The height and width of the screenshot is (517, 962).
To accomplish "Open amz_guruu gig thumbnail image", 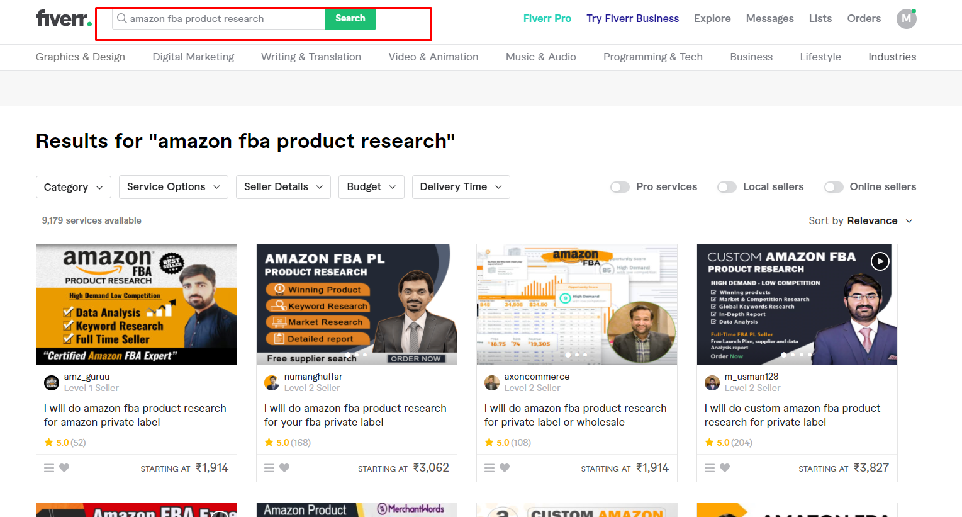I will [x=137, y=304].
